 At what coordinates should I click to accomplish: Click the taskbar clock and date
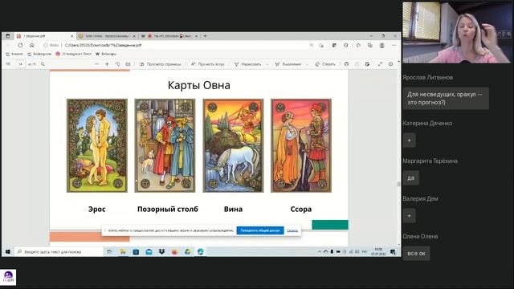[x=378, y=251]
